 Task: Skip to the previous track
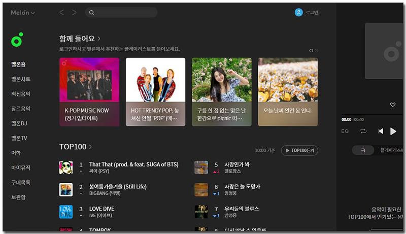click(381, 131)
